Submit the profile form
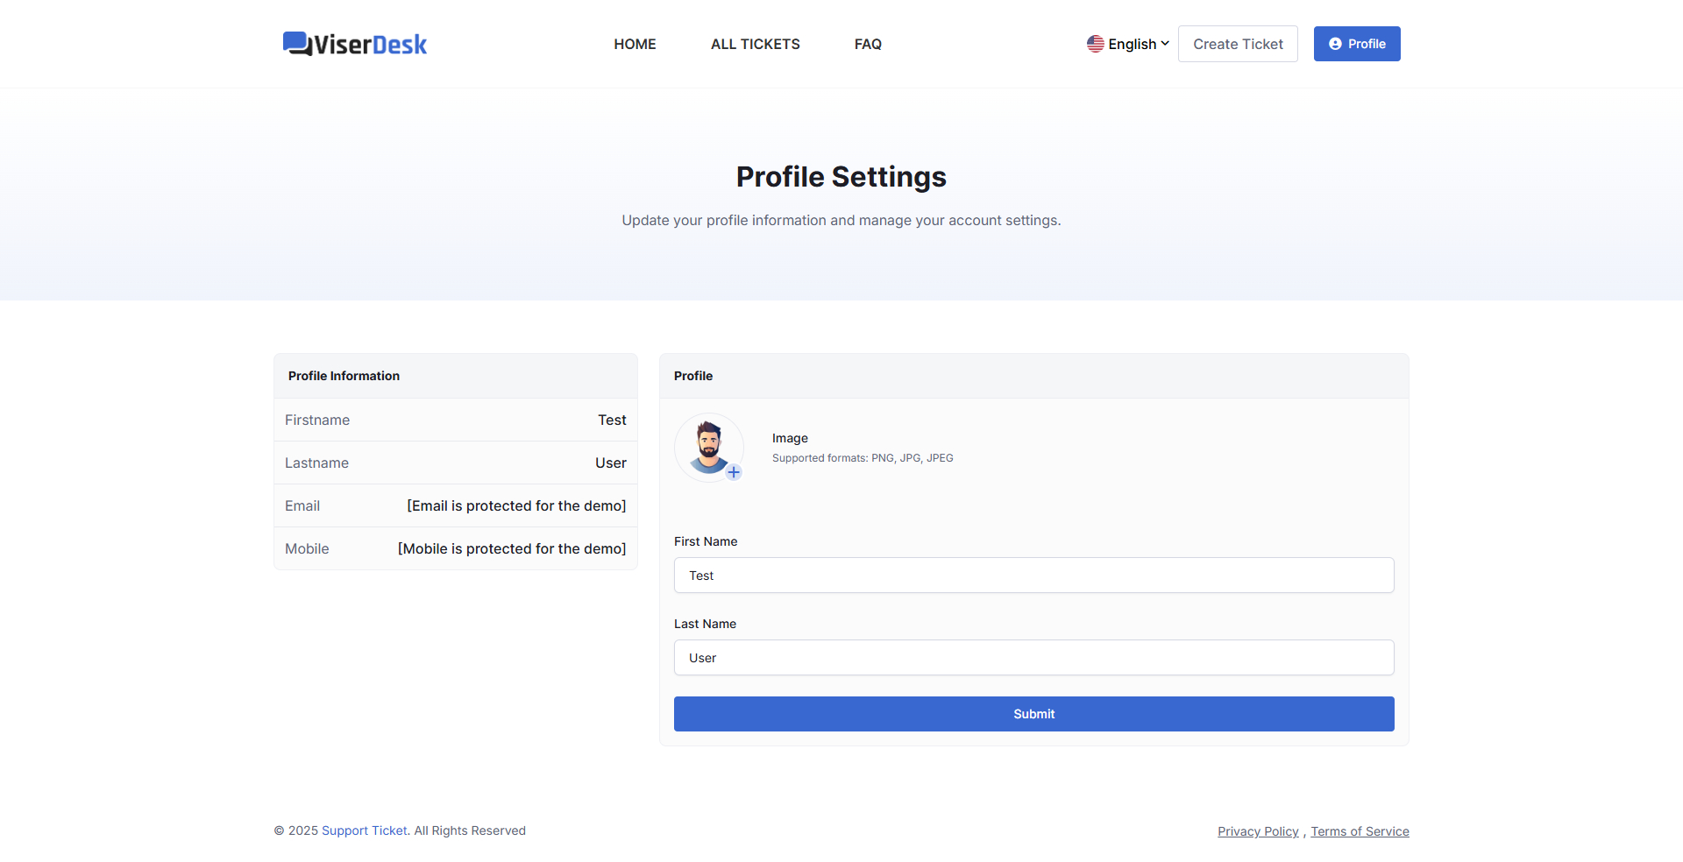Viewport: 1683px width, 862px height. tap(1033, 714)
